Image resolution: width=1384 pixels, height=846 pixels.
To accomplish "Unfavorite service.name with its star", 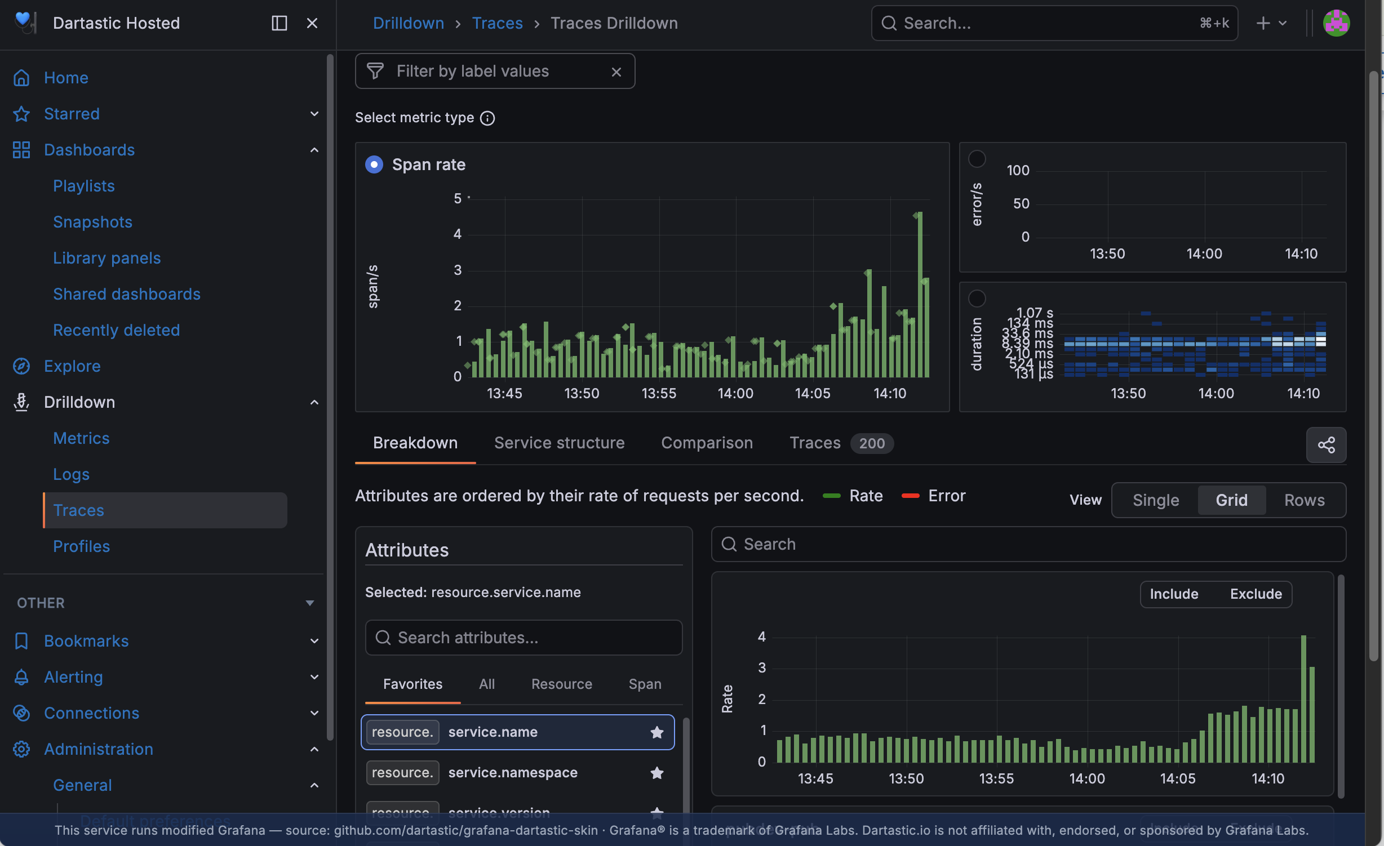I will coord(656,732).
